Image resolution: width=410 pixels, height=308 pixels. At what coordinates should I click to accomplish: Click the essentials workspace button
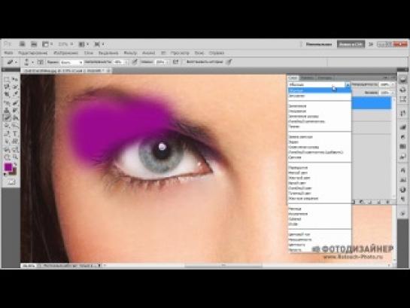point(319,44)
